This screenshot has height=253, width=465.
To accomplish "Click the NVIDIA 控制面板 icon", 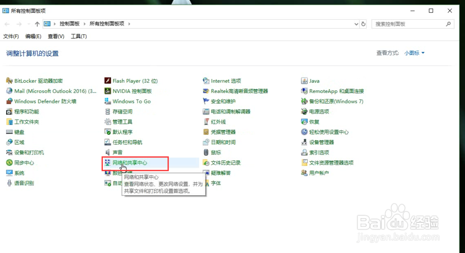I will coord(108,91).
